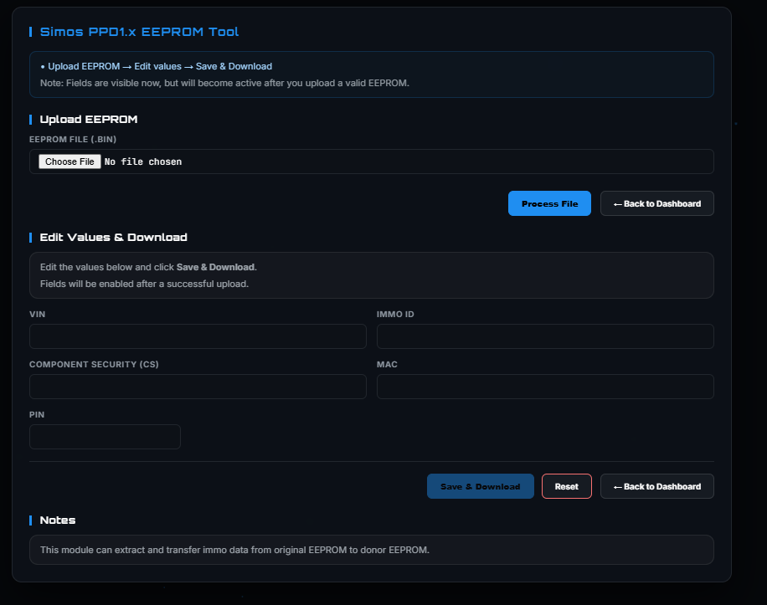Click the Choose File button

(x=69, y=162)
